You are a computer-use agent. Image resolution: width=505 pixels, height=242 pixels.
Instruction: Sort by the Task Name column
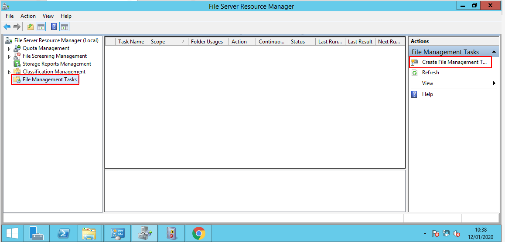click(131, 42)
